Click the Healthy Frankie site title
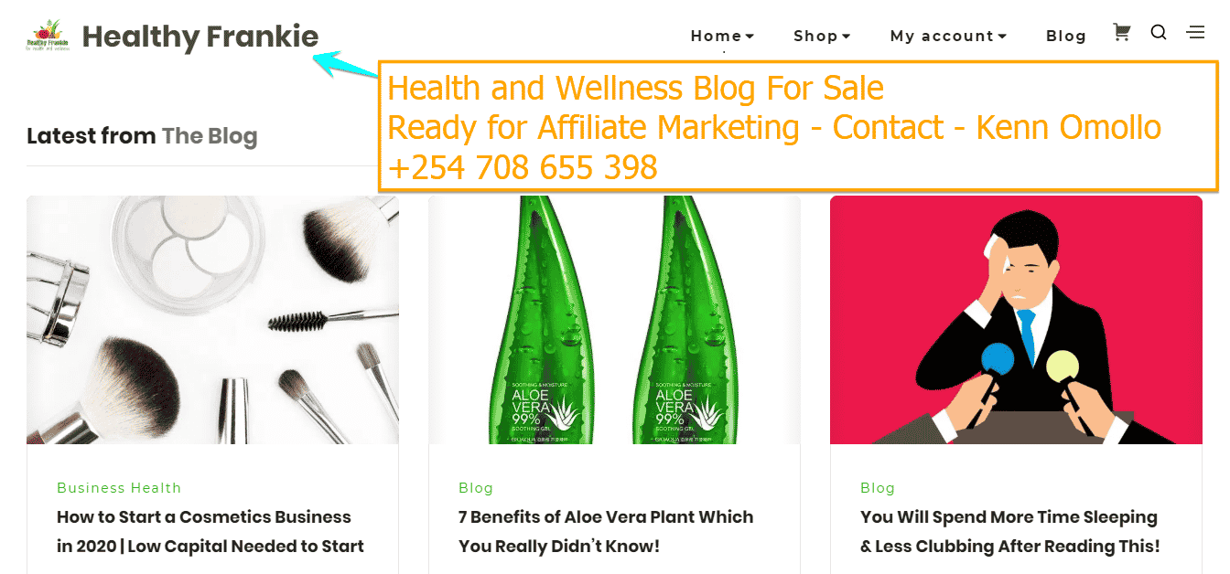This screenshot has height=574, width=1230. pos(200,37)
